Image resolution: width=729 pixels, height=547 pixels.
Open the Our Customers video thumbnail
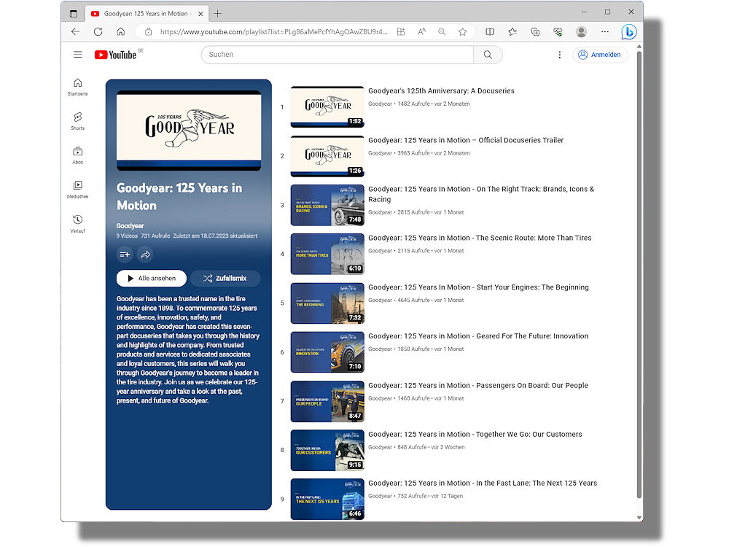coord(327,450)
